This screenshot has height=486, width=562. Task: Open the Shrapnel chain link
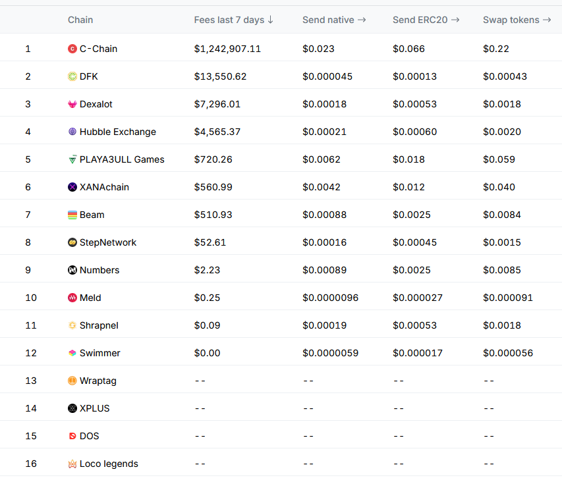(x=99, y=325)
